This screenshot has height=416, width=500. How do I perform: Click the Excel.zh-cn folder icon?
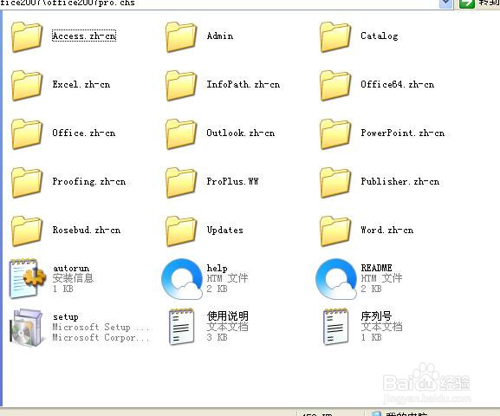[27, 86]
